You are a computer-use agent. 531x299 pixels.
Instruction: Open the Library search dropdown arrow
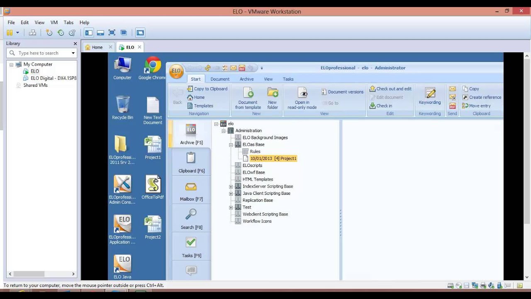pos(73,53)
